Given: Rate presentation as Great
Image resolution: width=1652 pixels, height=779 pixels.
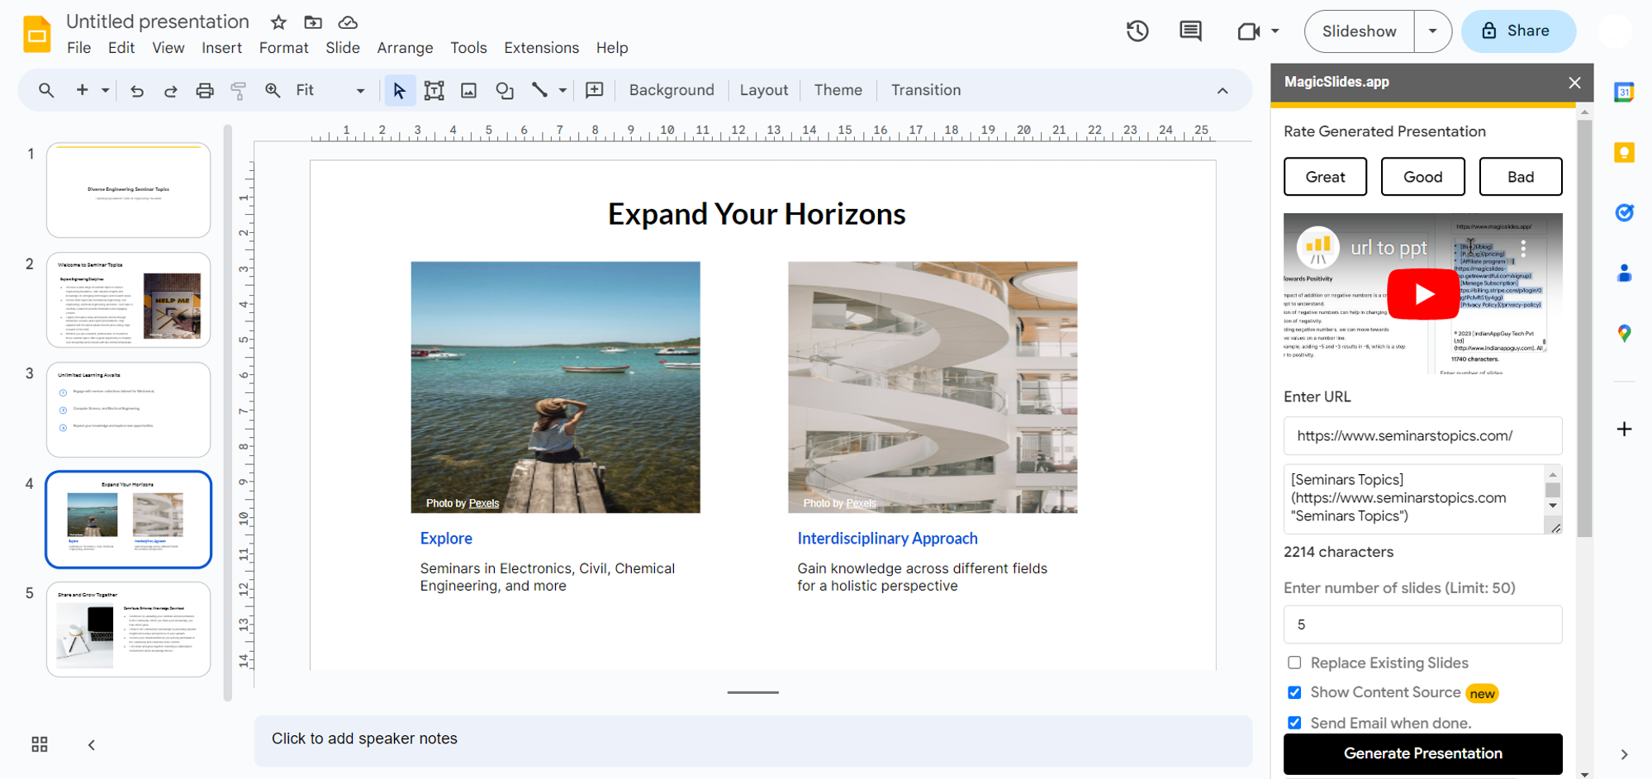Looking at the screenshot, I should [x=1325, y=177].
